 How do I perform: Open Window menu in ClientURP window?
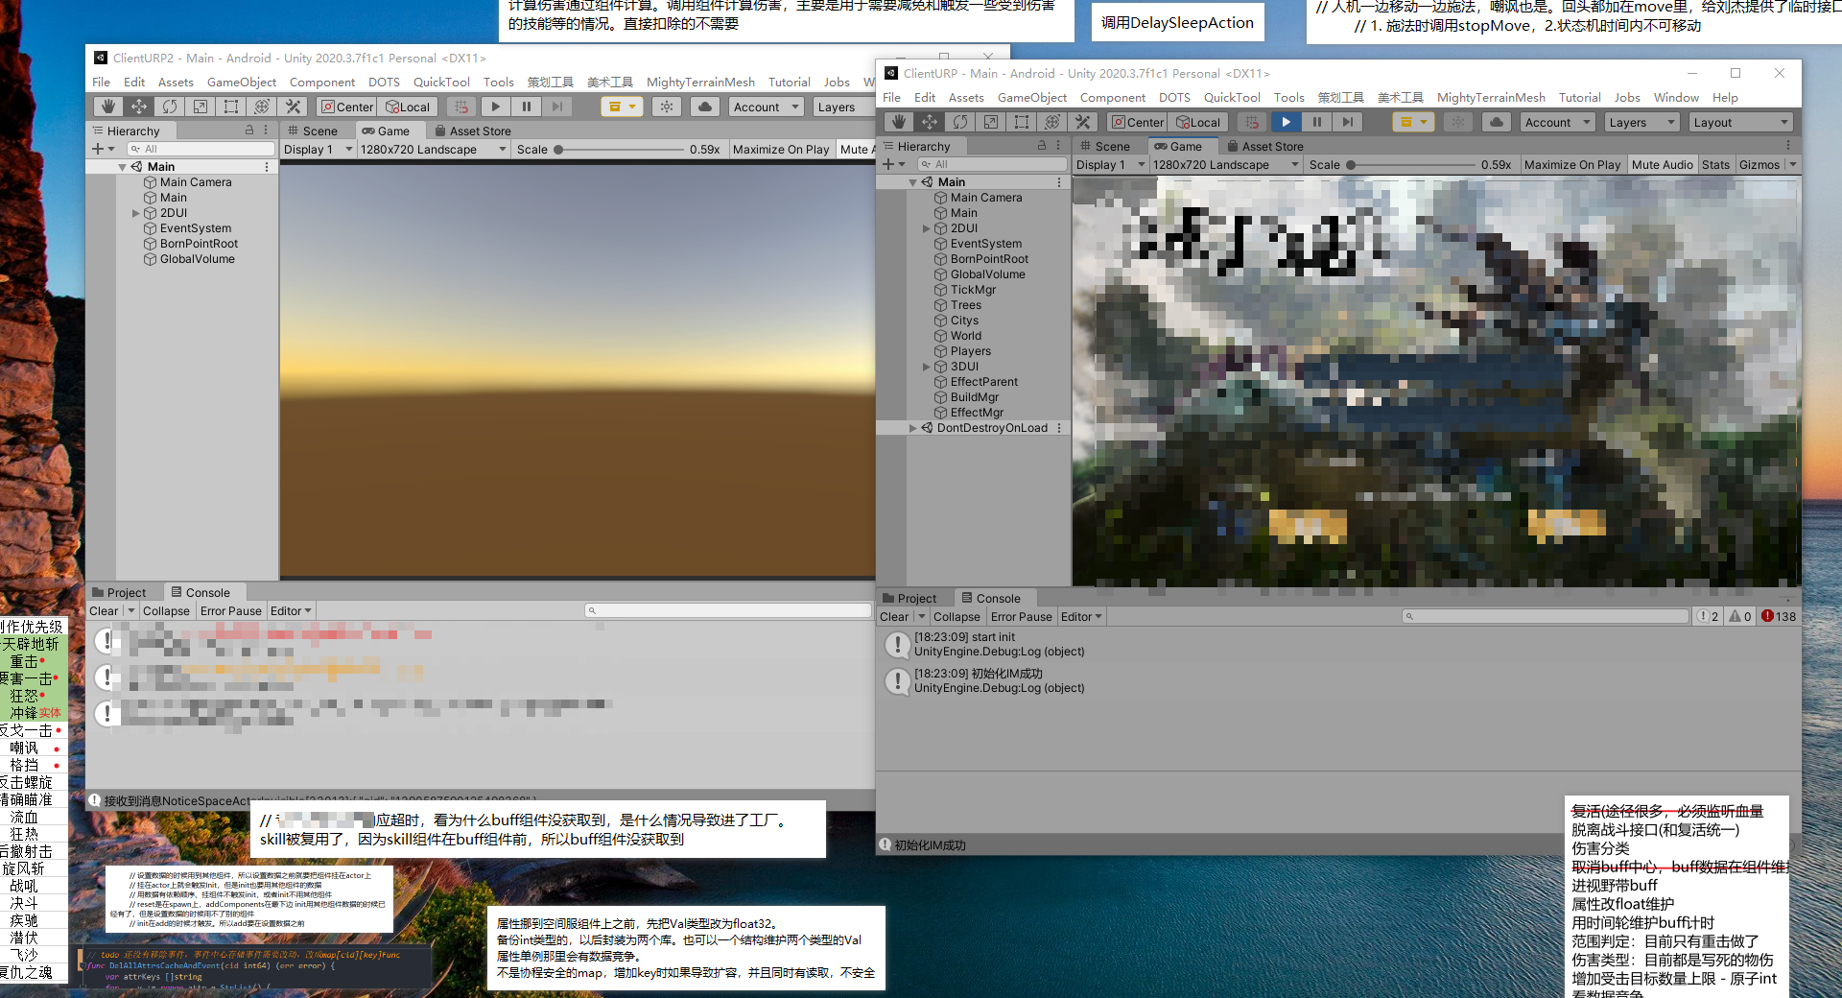click(1676, 98)
